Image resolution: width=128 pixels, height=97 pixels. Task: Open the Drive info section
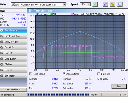click(x=13, y=47)
